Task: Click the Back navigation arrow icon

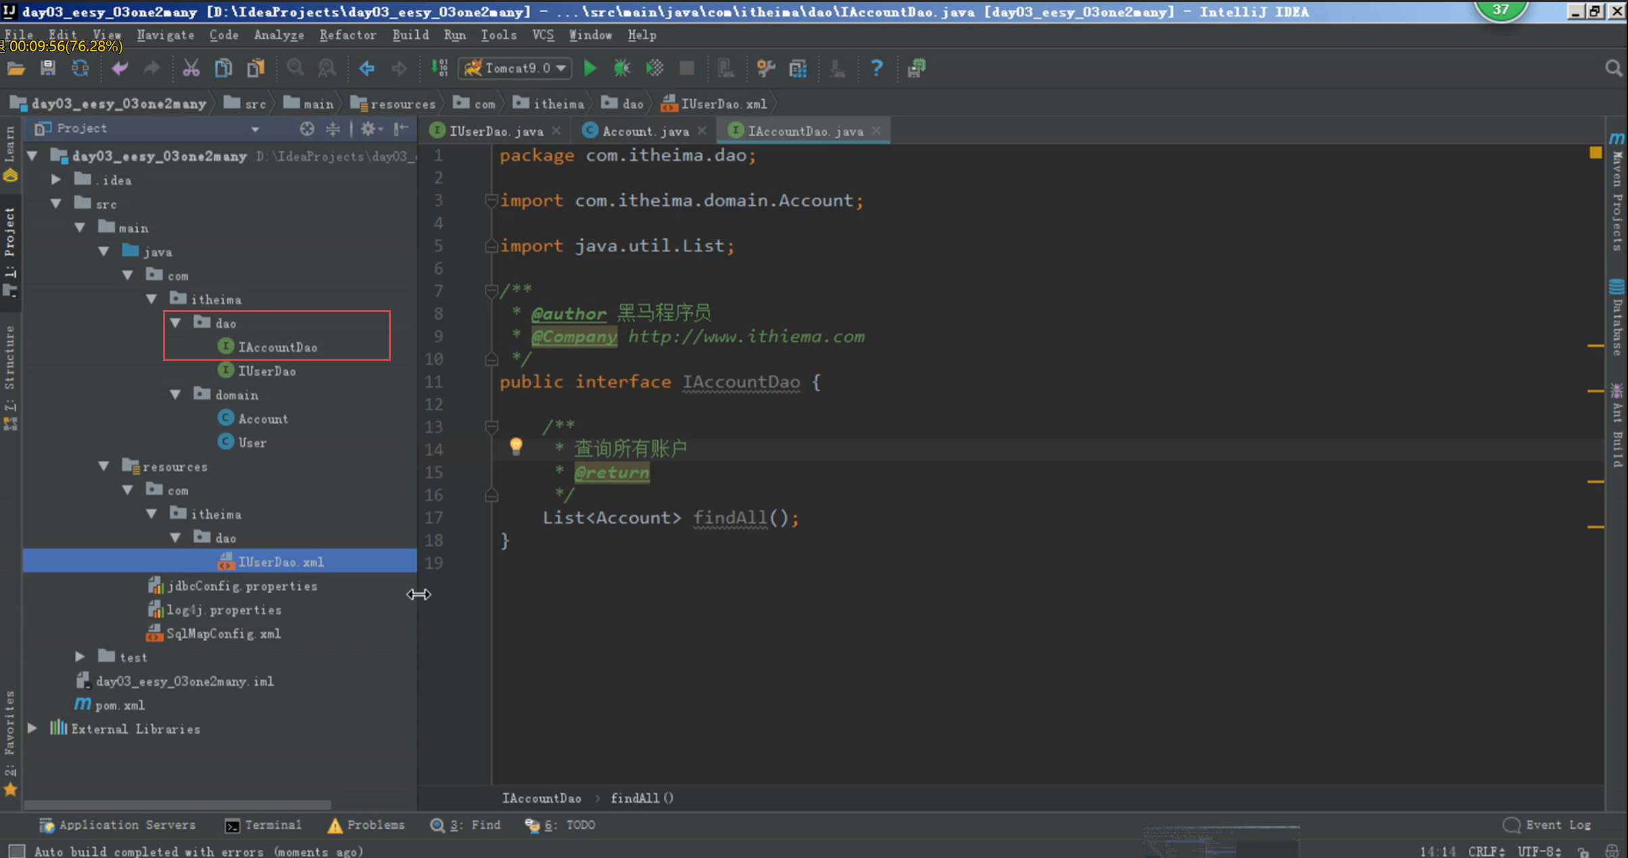Action: (366, 68)
